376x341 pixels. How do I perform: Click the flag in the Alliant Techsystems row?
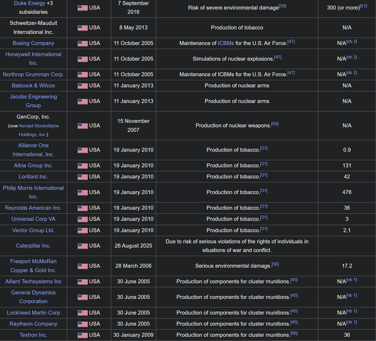click(83, 282)
